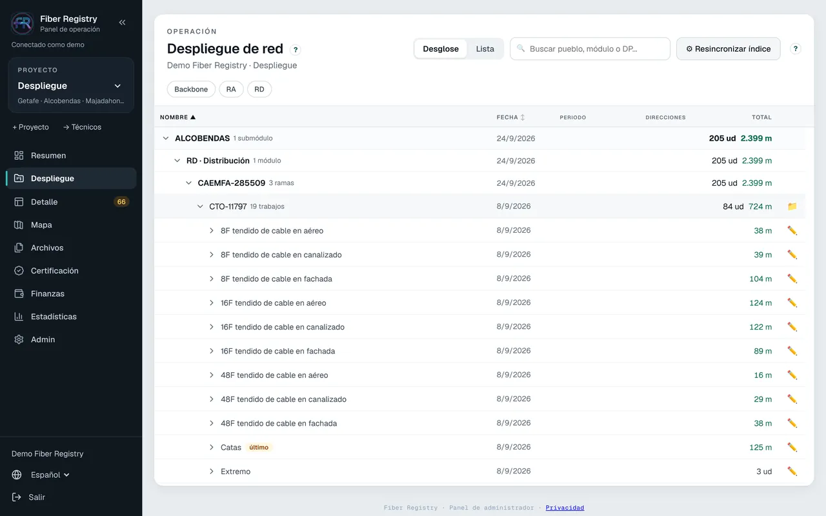Image resolution: width=826 pixels, height=516 pixels.
Task: Click the Fiber Registry logo icon
Action: point(23,23)
